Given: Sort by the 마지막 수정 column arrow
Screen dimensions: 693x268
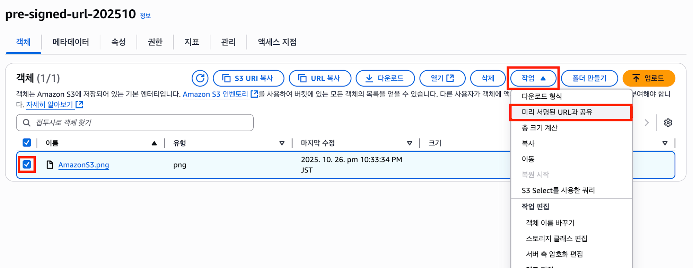Looking at the screenshot, I should pyautogui.click(x=410, y=143).
